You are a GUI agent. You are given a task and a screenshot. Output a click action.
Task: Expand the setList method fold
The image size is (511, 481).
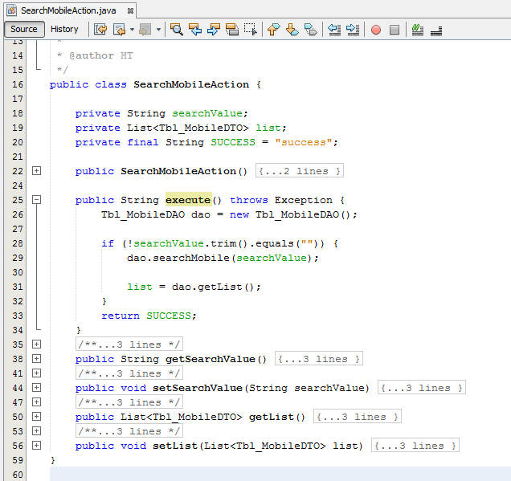[36, 445]
